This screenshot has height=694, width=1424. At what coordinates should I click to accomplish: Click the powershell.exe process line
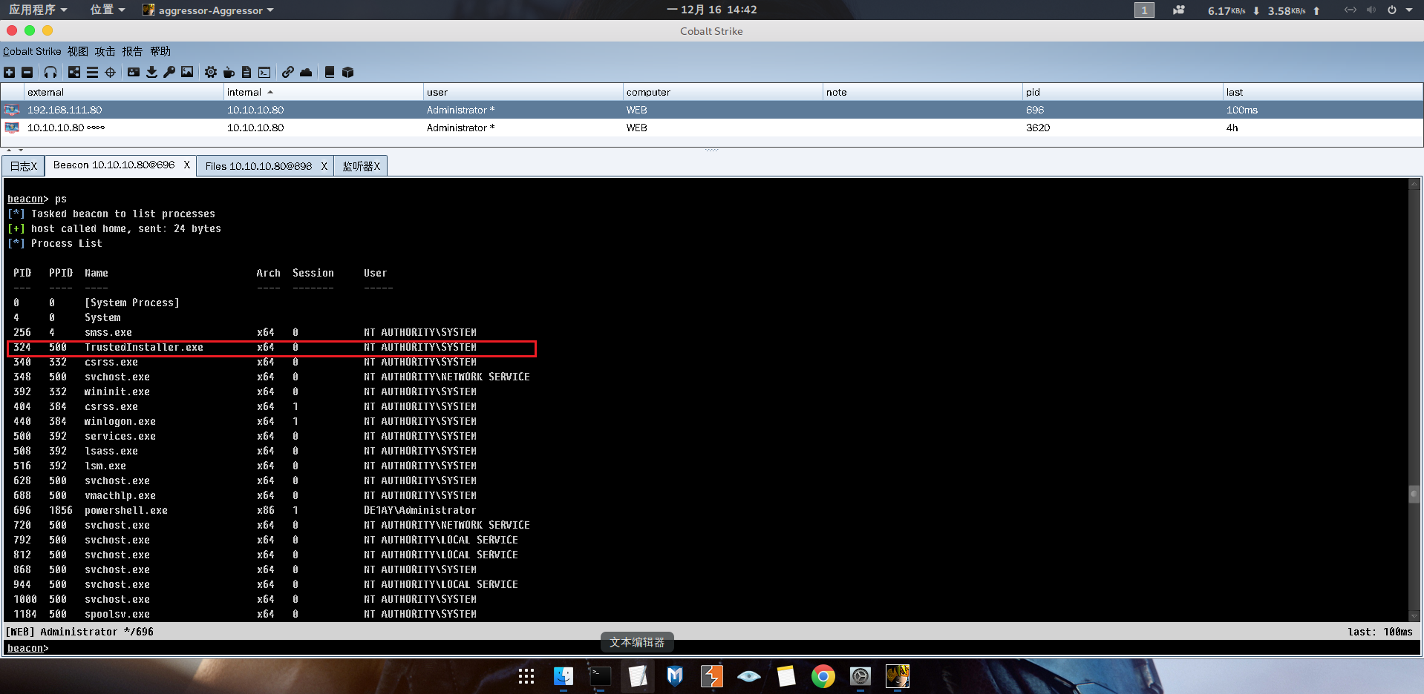245,510
